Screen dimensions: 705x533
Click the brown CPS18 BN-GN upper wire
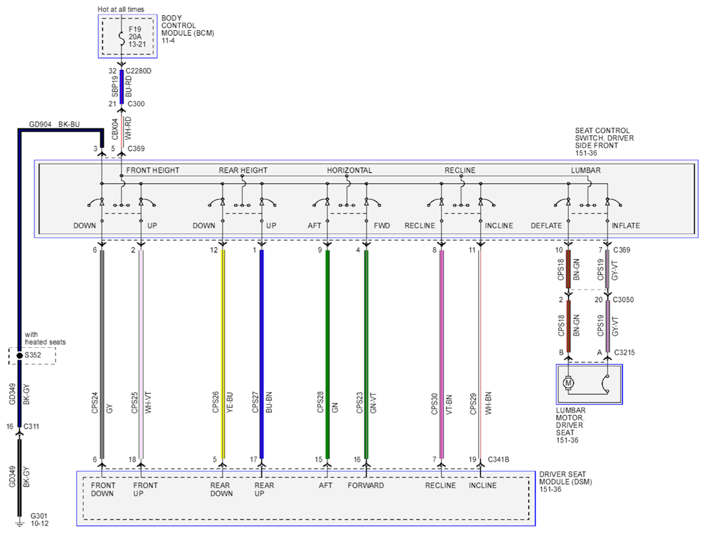click(568, 269)
